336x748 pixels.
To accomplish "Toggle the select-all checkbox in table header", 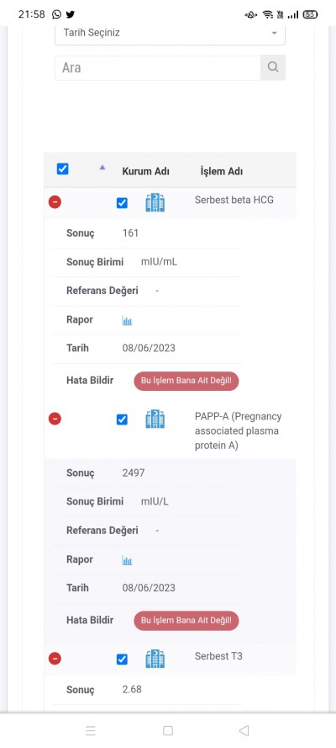I will click(62, 168).
